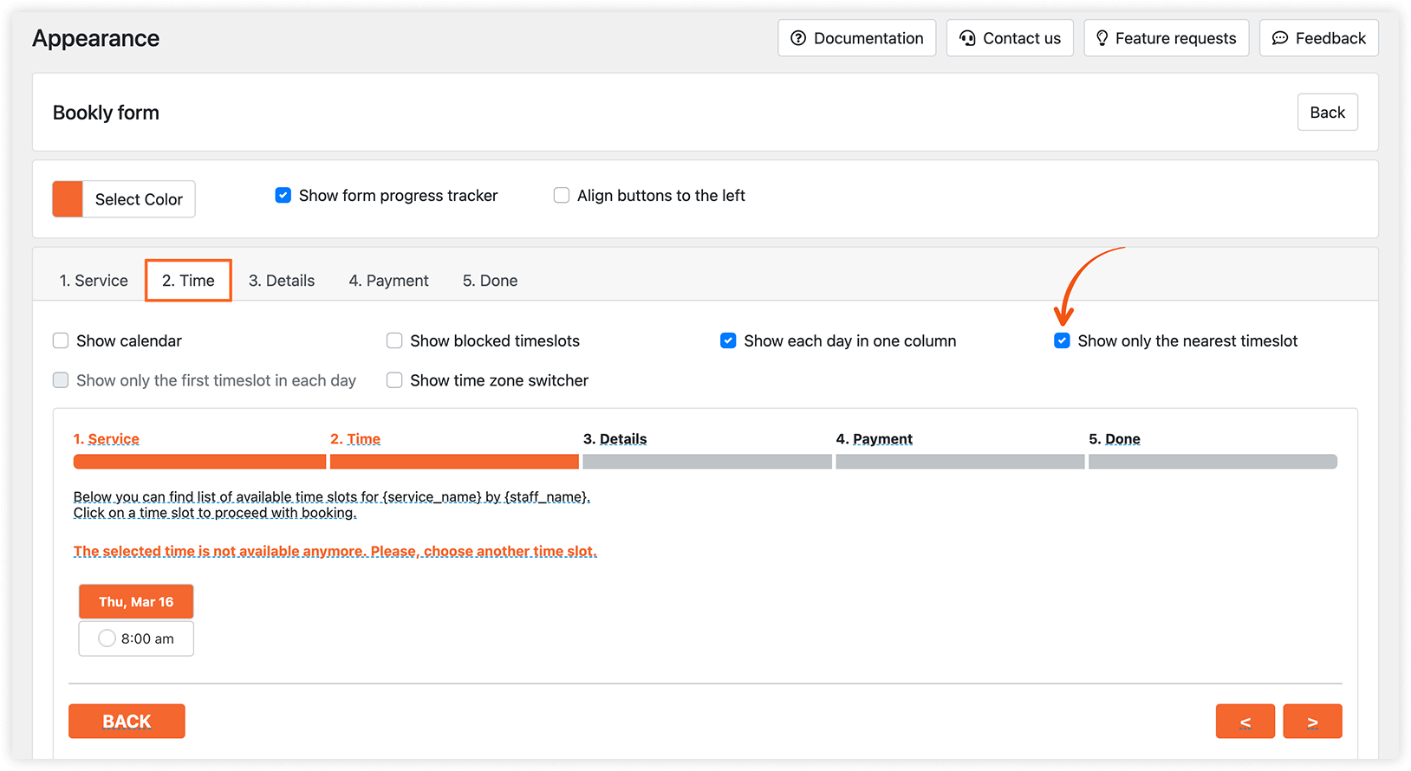Click the orange progress bar under Service

(199, 462)
